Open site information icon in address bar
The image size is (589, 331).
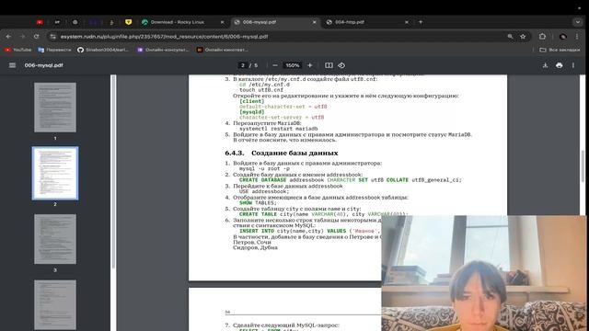pos(53,37)
